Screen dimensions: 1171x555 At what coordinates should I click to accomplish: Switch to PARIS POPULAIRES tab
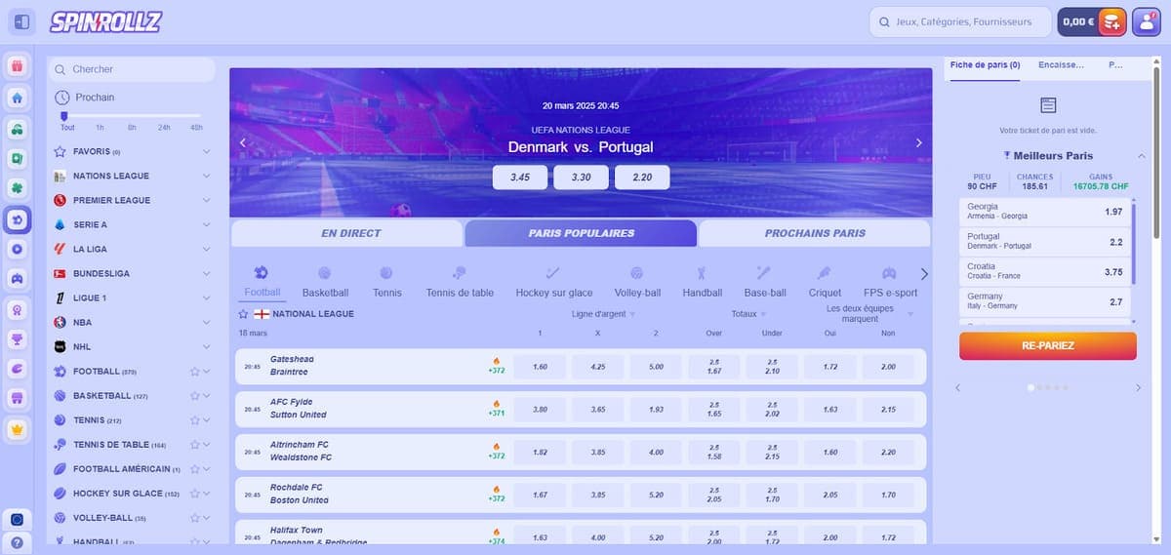point(581,233)
